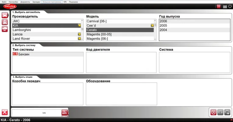Select Carnival [06-] model

(120, 21)
